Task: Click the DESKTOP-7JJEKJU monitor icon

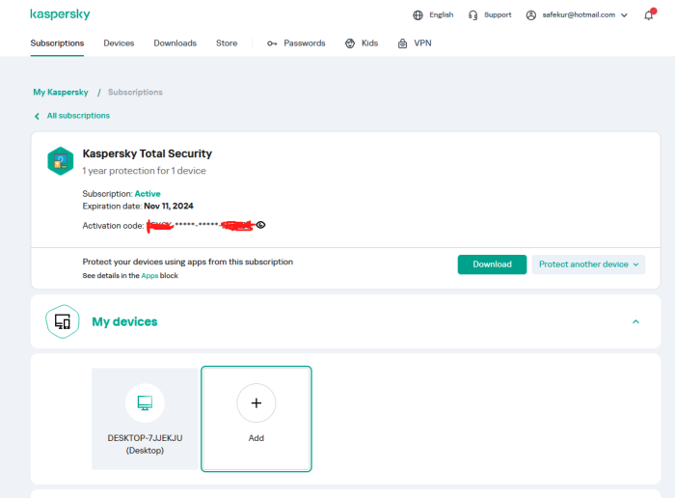Action: pos(145,401)
